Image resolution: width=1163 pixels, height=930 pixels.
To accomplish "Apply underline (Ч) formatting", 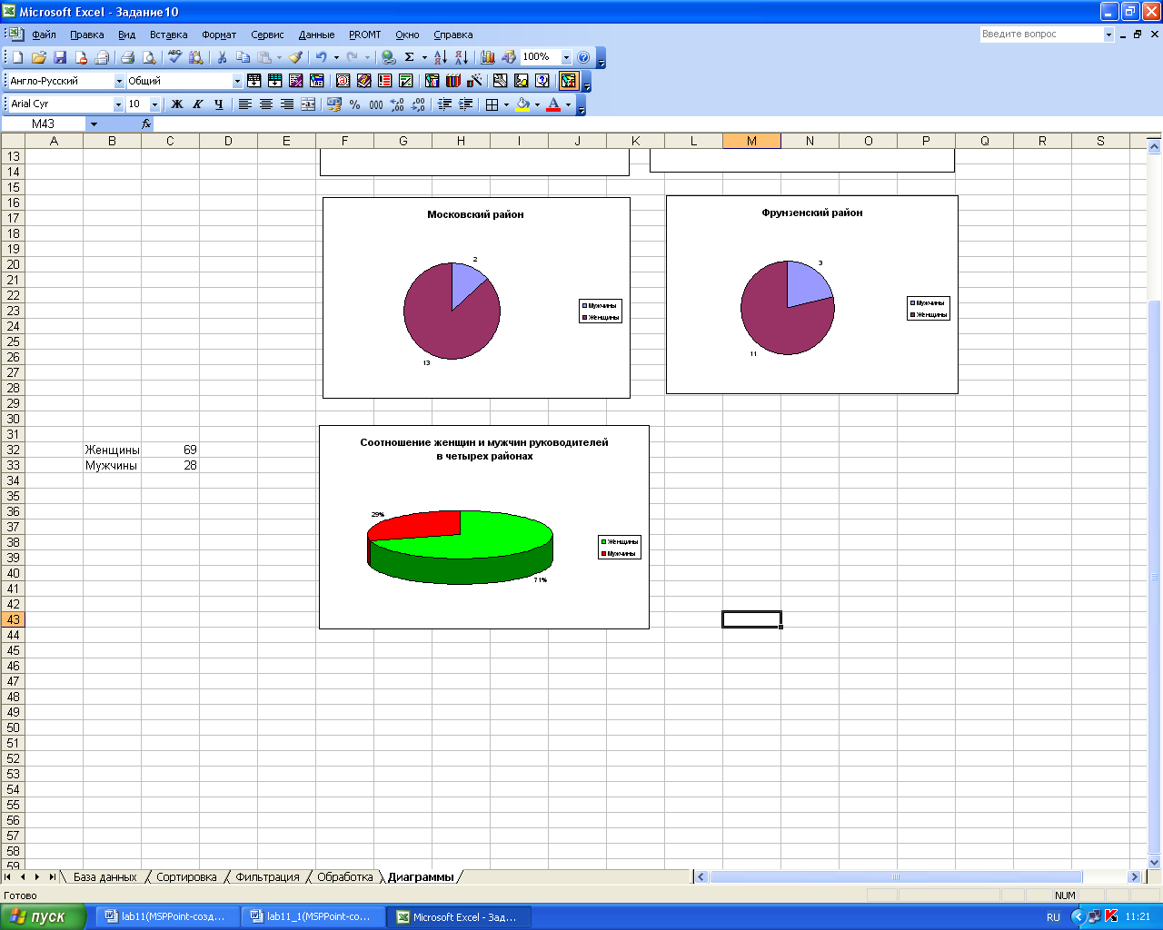I will click(x=218, y=104).
